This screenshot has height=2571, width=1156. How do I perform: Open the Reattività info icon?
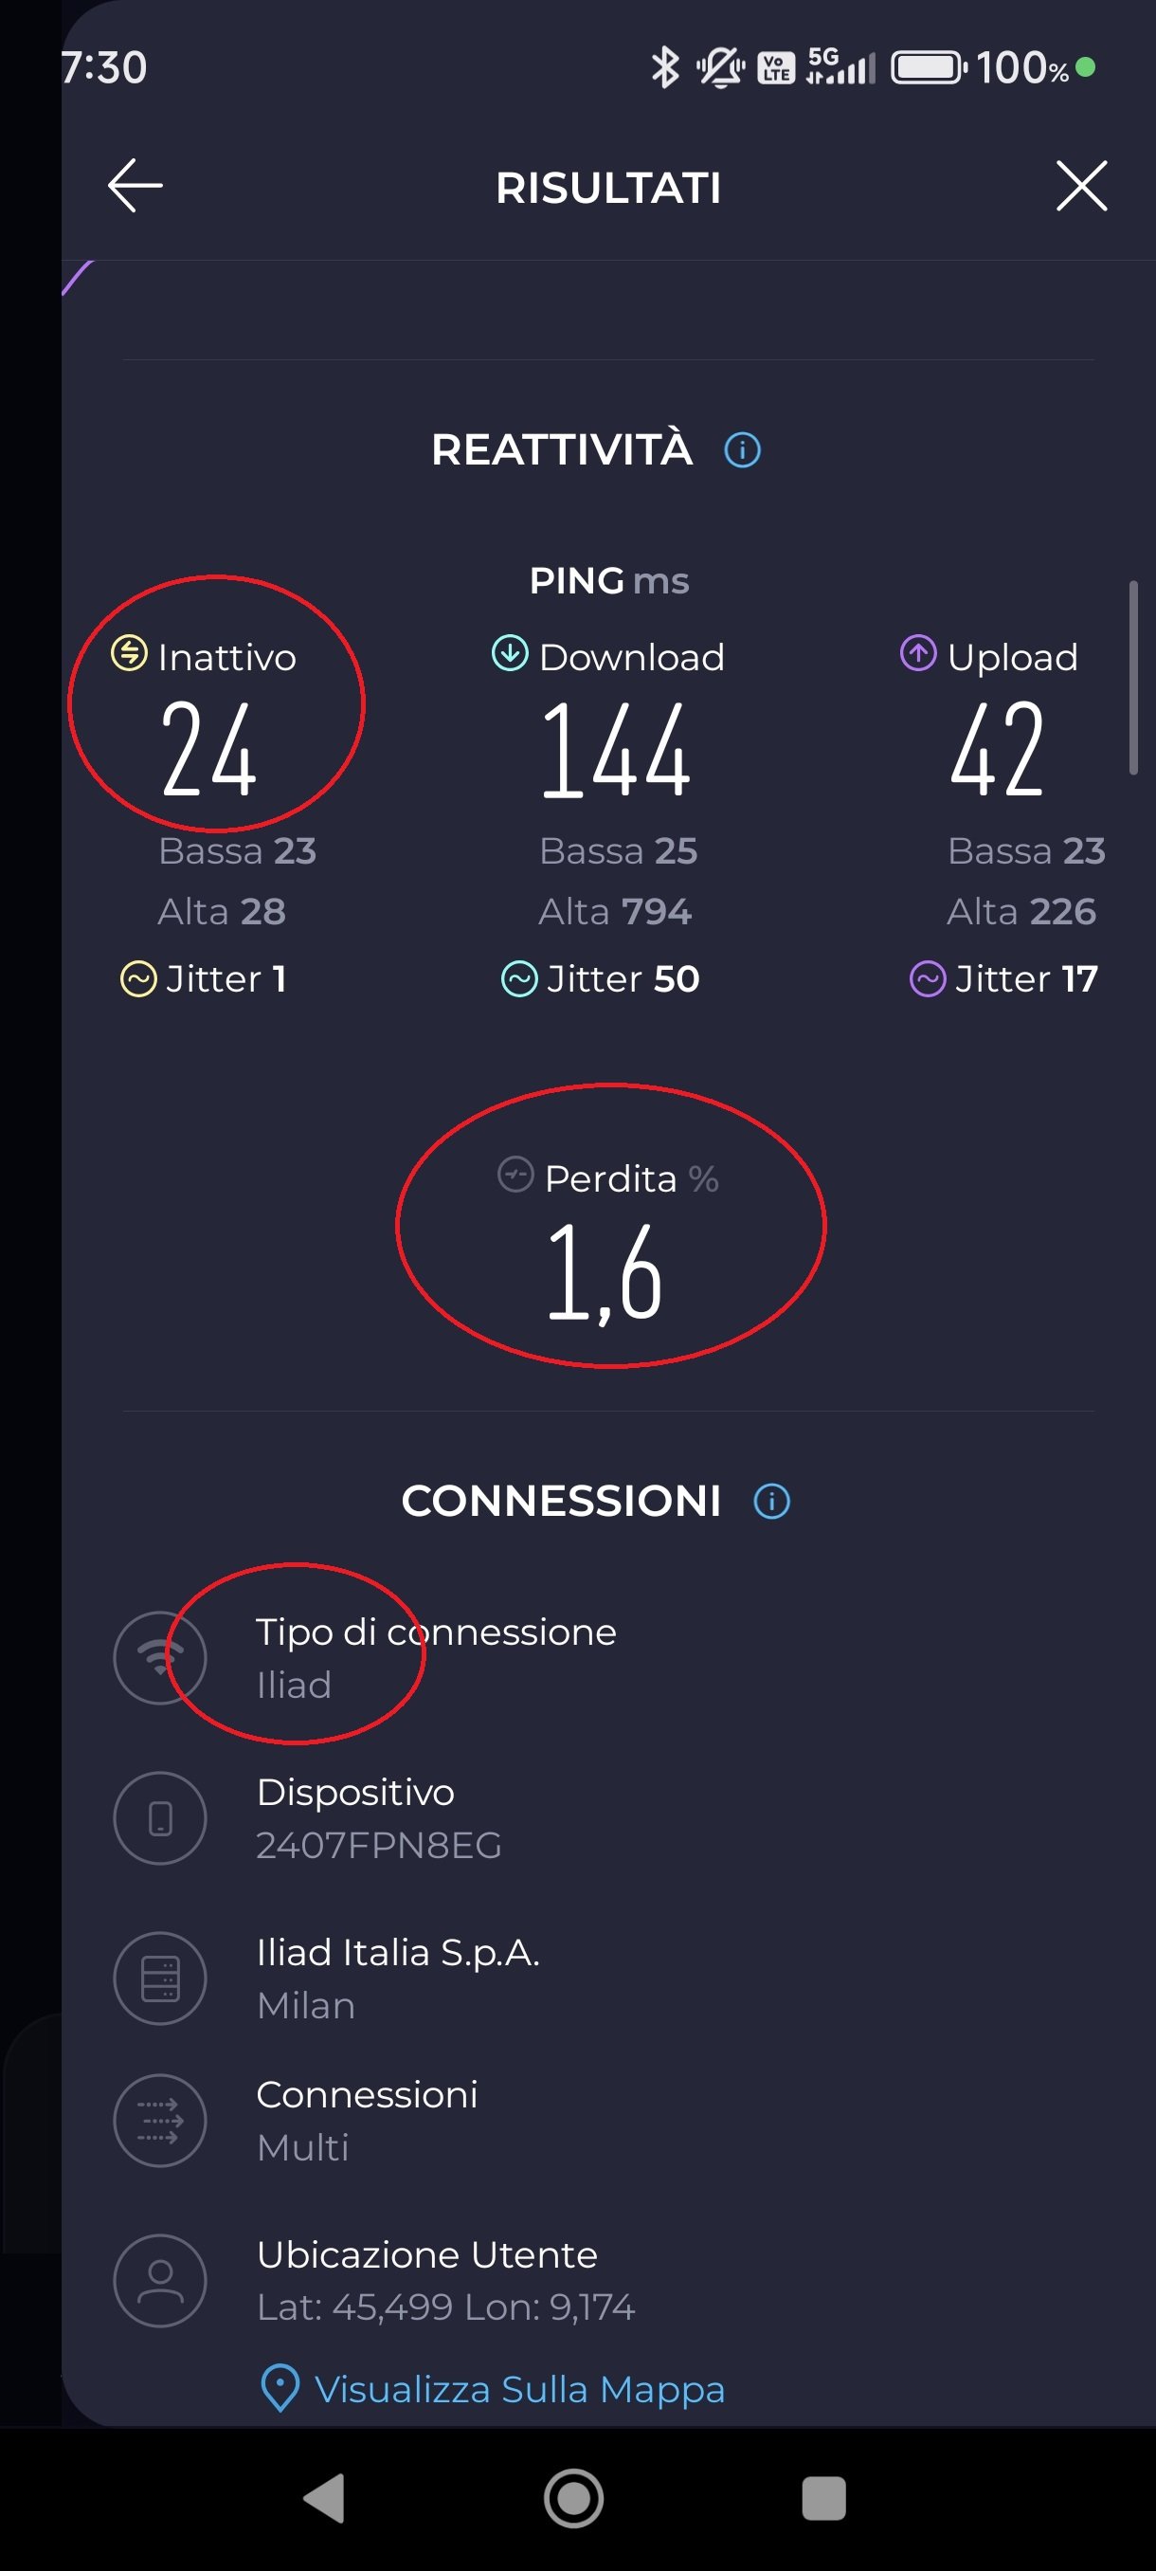[x=742, y=450]
